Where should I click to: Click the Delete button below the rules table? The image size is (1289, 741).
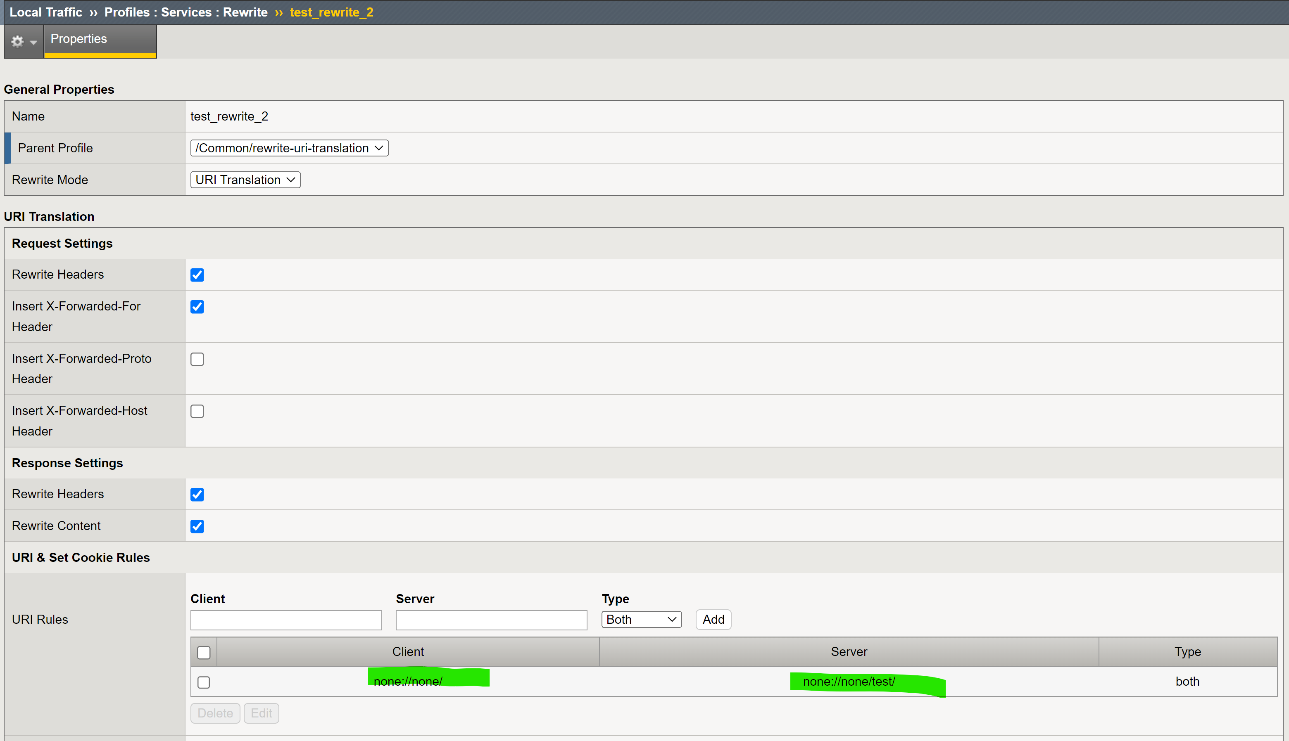pos(215,713)
